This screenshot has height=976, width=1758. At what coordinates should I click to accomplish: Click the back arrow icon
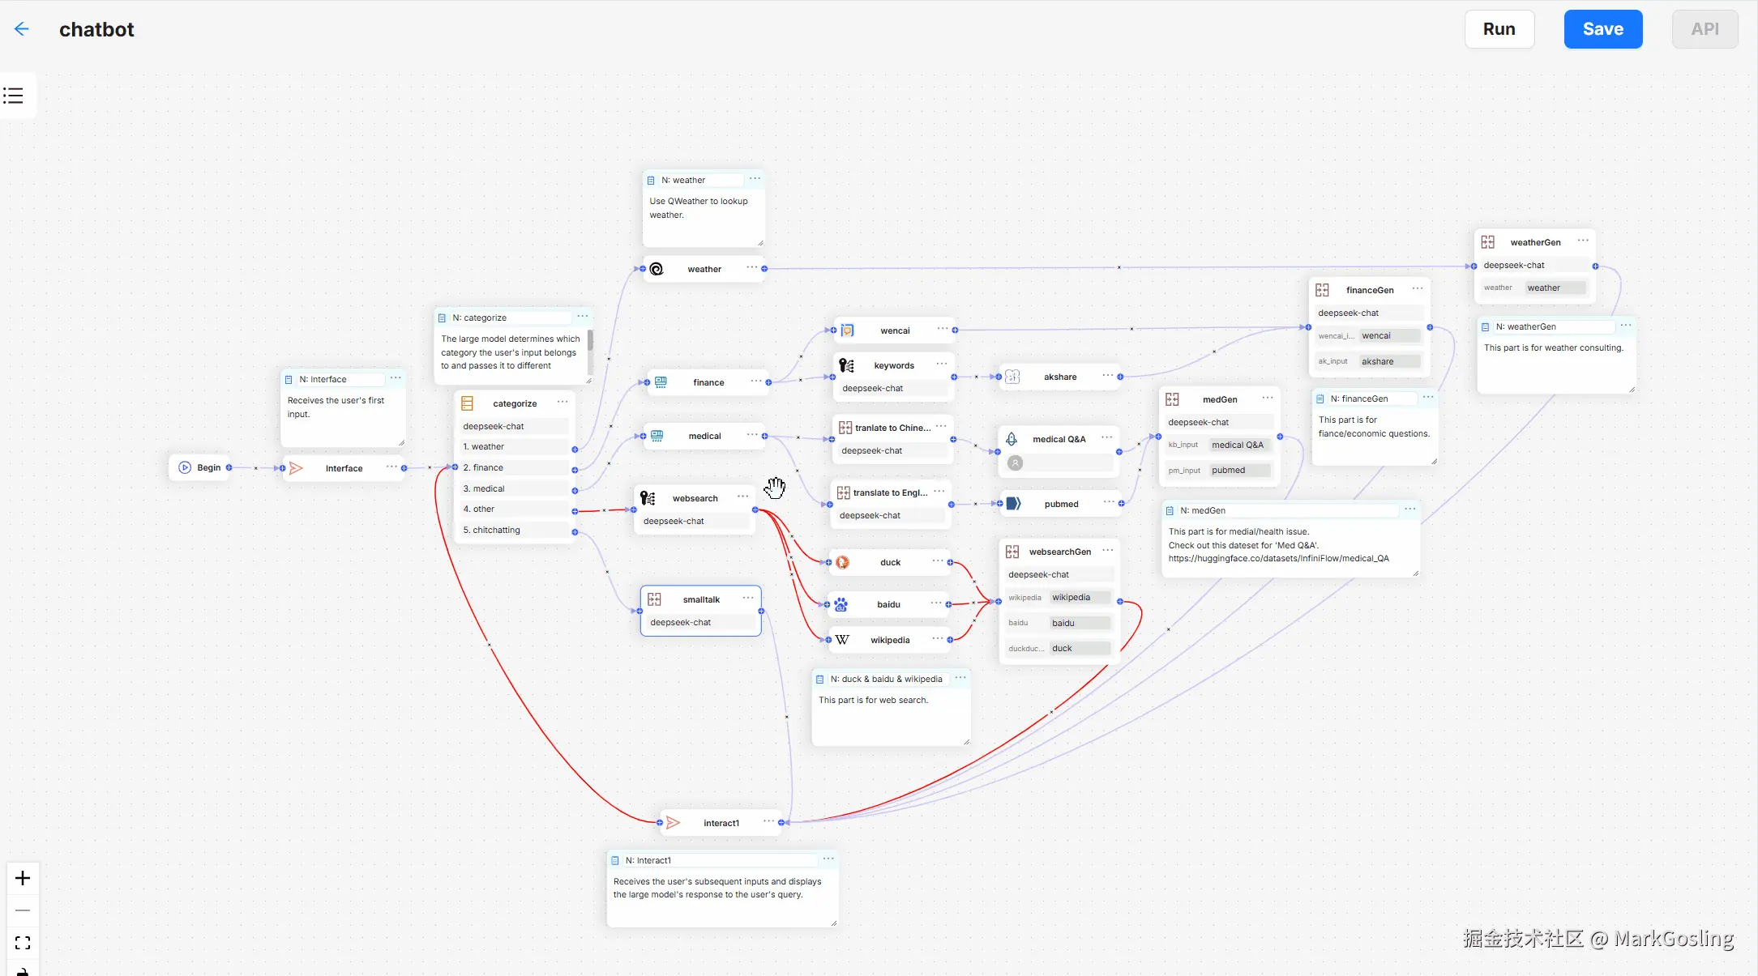tap(22, 29)
